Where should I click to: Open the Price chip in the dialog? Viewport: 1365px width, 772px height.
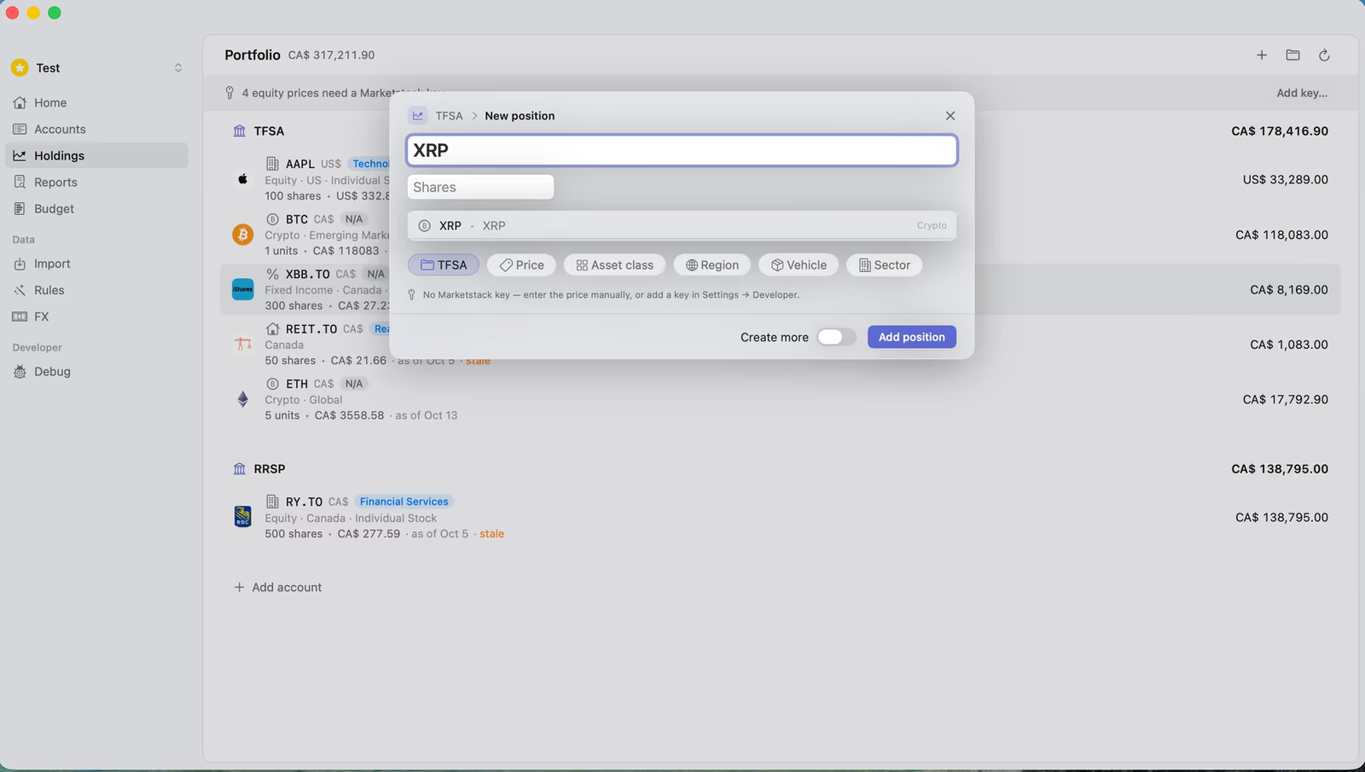tap(521, 265)
